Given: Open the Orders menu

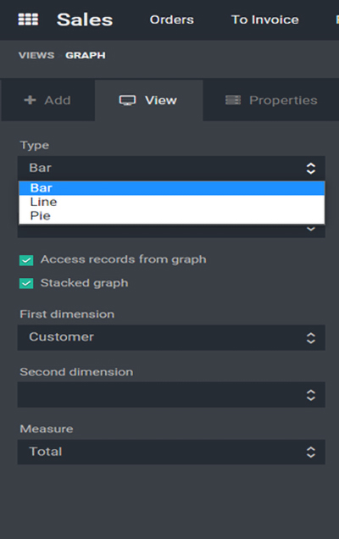Looking at the screenshot, I should coord(171,19).
